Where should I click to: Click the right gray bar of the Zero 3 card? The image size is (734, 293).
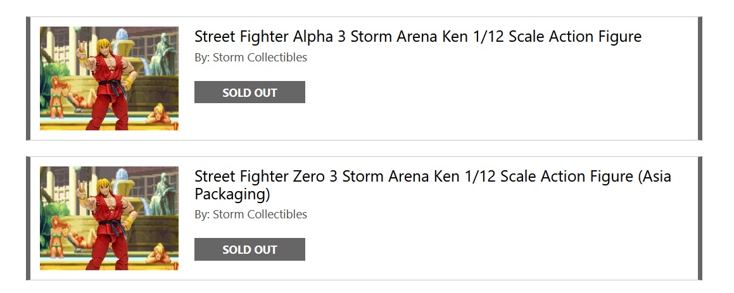[700, 218]
